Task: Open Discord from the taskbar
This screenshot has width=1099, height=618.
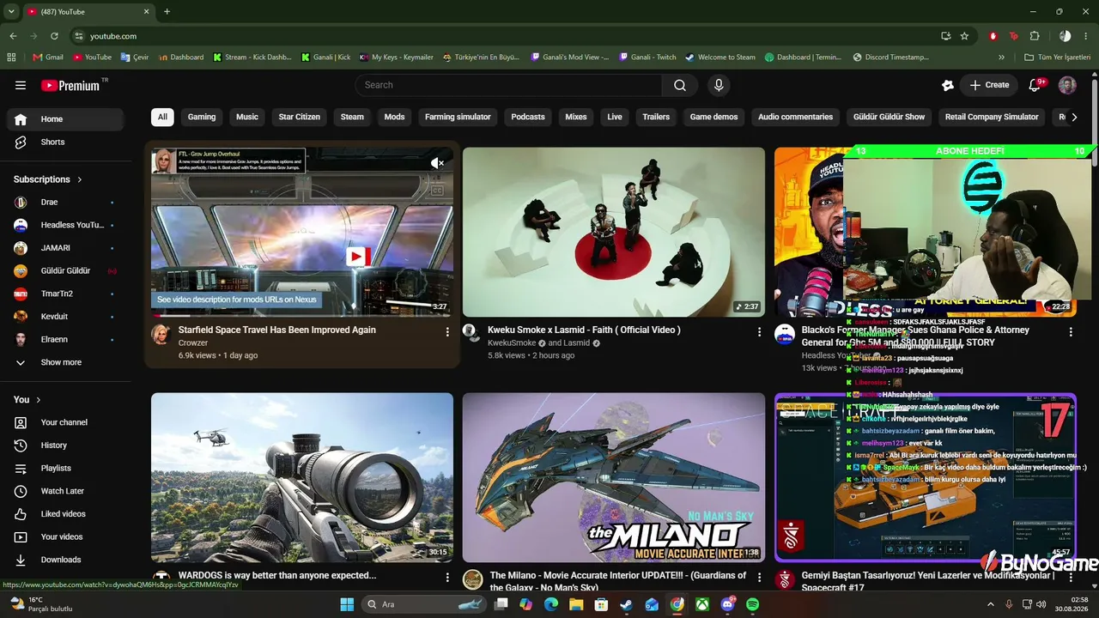Action: [728, 604]
